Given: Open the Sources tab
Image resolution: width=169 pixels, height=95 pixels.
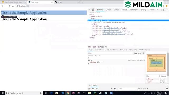Looking at the screenshot, I should (x=116, y=10).
